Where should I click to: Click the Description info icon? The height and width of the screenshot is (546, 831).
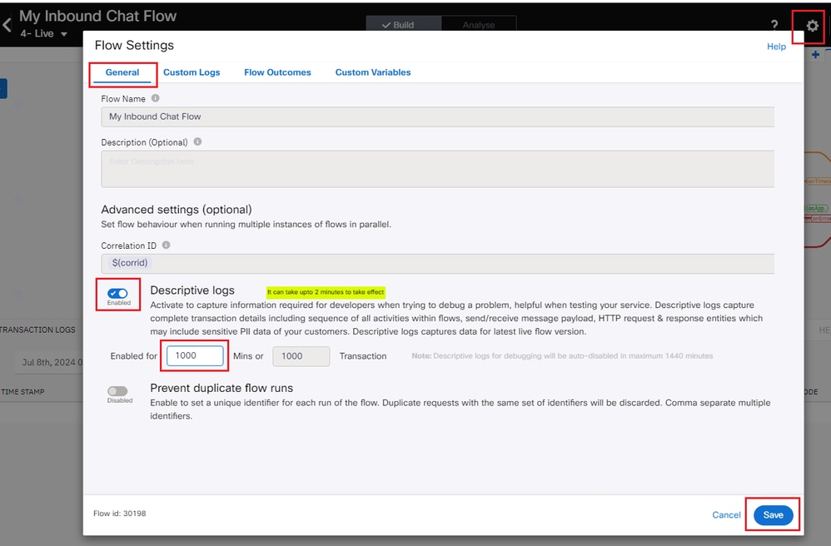coord(197,141)
